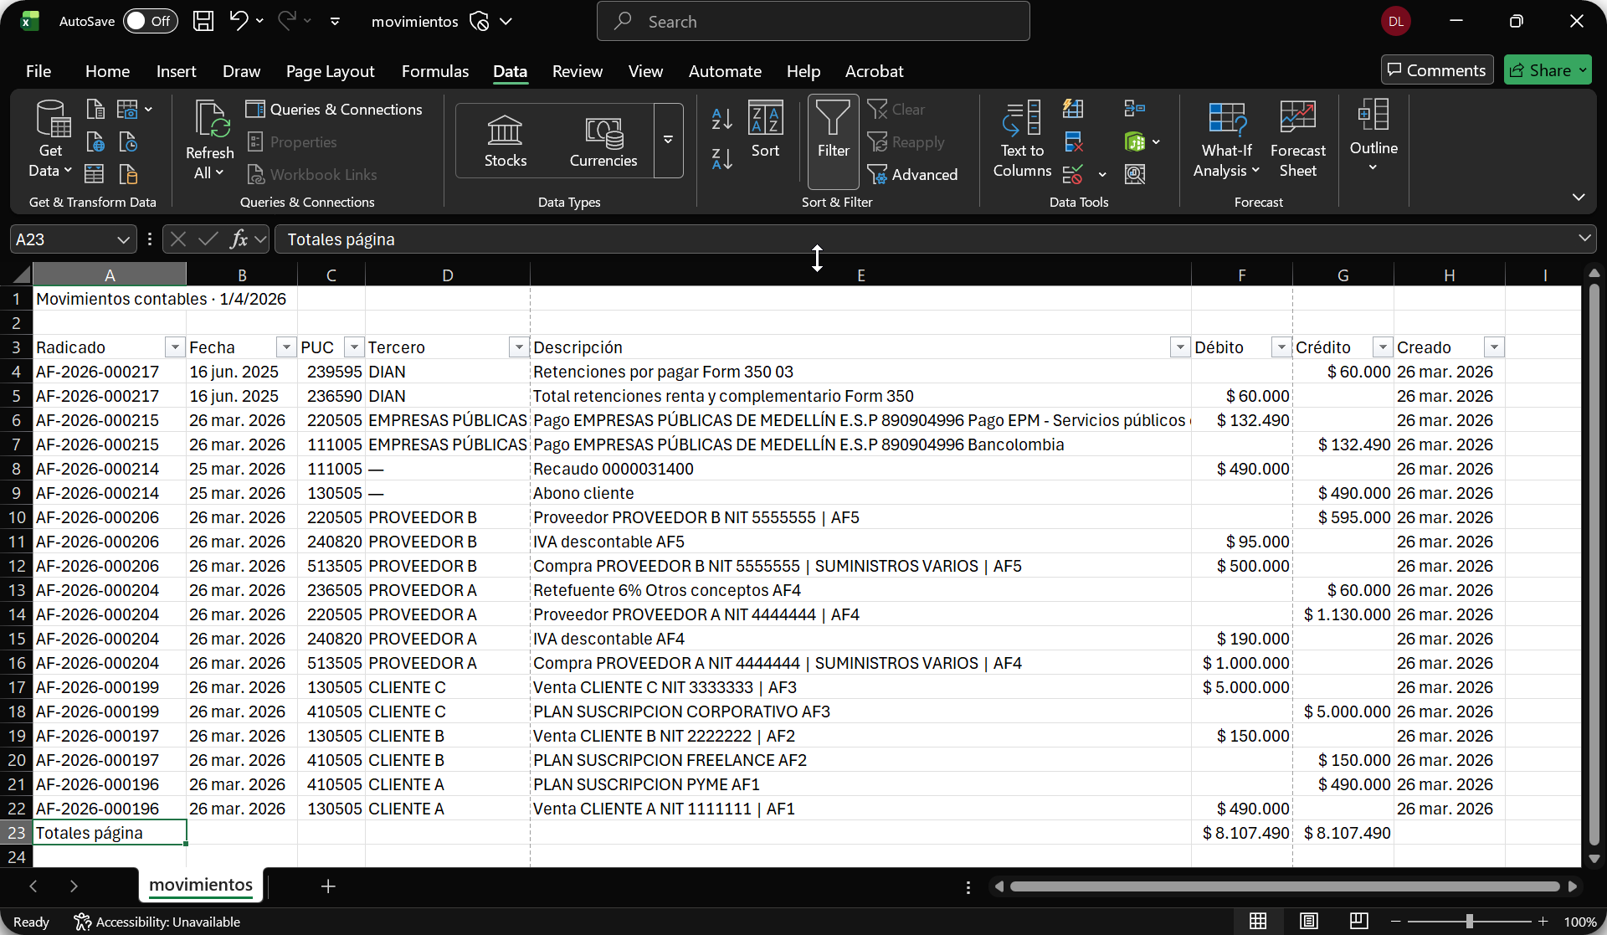This screenshot has width=1607, height=935.
Task: Switch to Page Break Preview view
Action: click(1359, 921)
